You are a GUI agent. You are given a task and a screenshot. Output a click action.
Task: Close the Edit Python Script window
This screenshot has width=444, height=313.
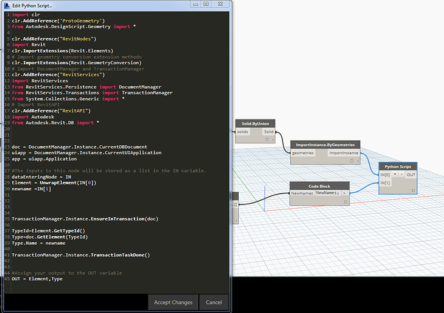pyautogui.click(x=219, y=5)
